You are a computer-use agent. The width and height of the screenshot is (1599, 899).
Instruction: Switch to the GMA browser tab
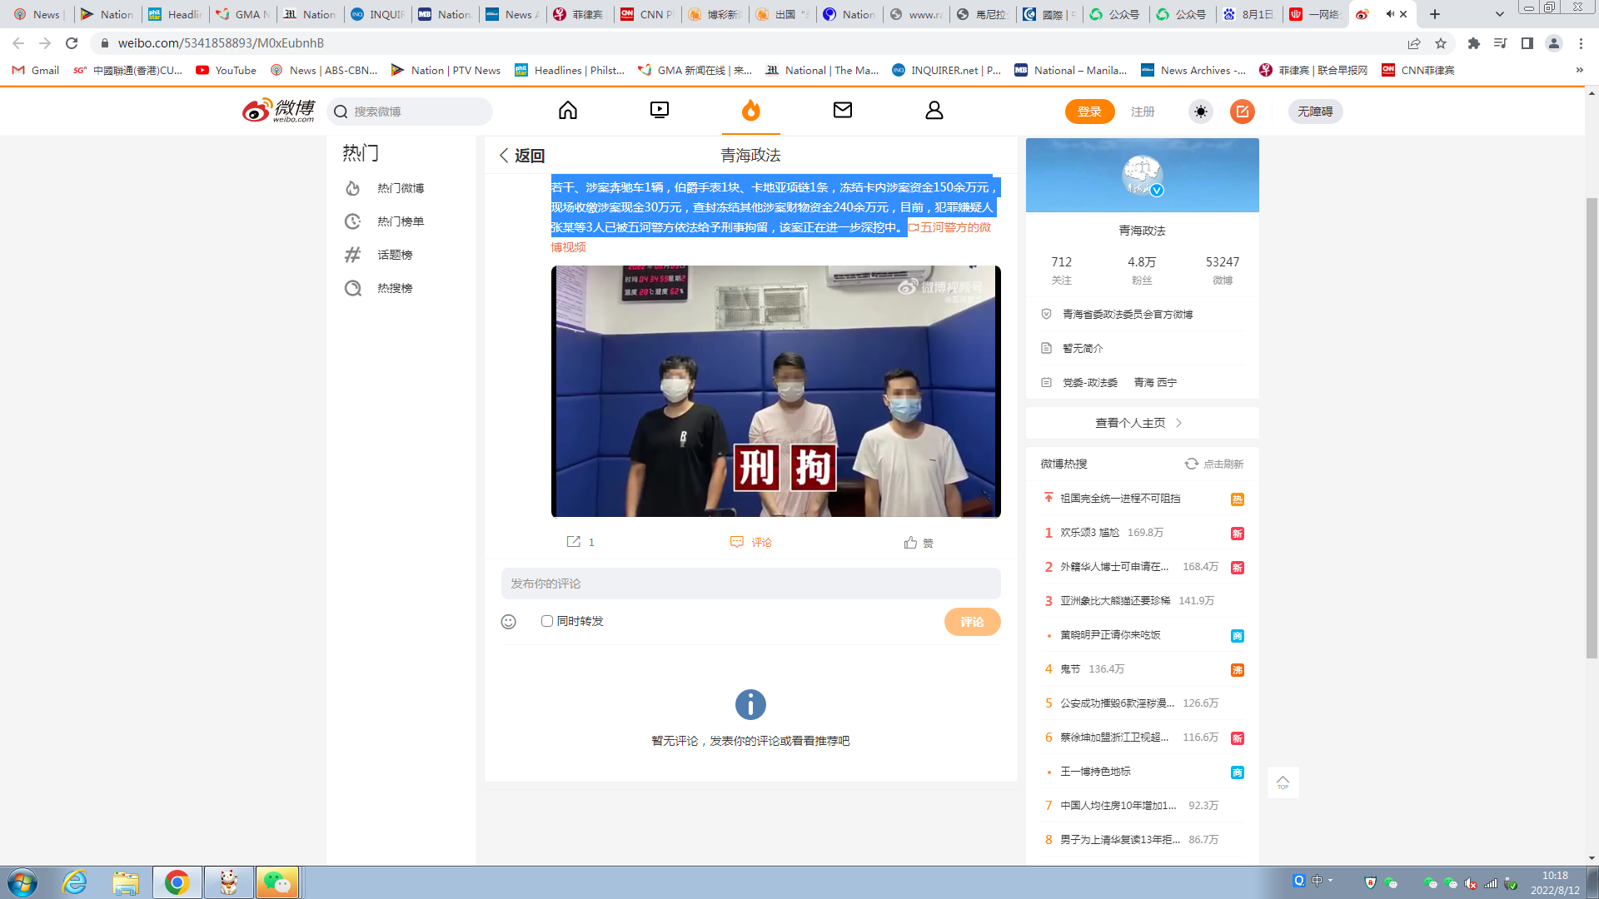coord(243,14)
